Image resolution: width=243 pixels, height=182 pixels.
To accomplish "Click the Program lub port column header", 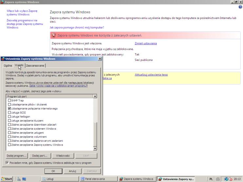I will [x=49, y=96].
